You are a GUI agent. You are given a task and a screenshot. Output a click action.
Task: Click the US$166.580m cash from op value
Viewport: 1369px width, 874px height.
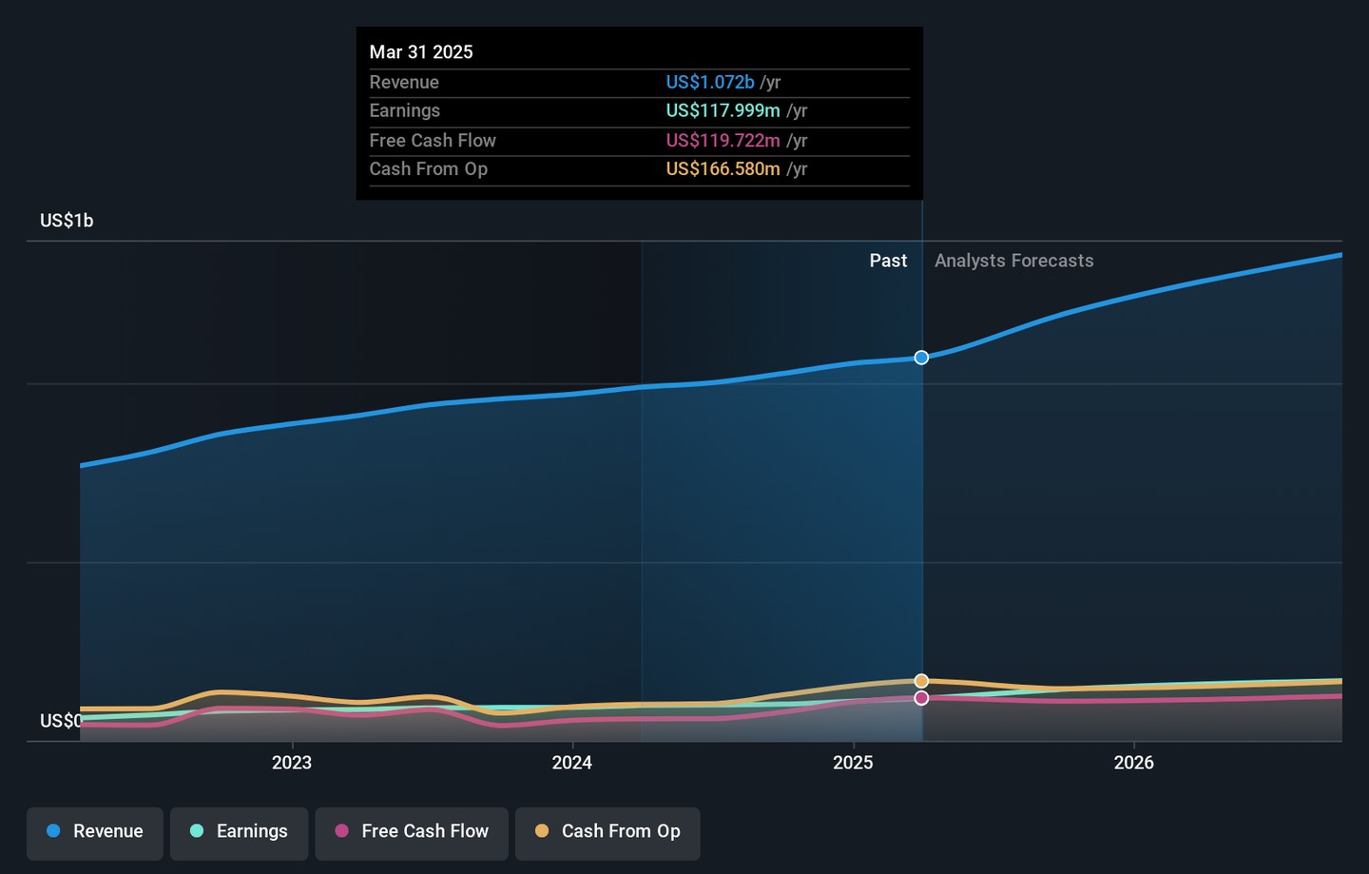pyautogui.click(x=723, y=169)
